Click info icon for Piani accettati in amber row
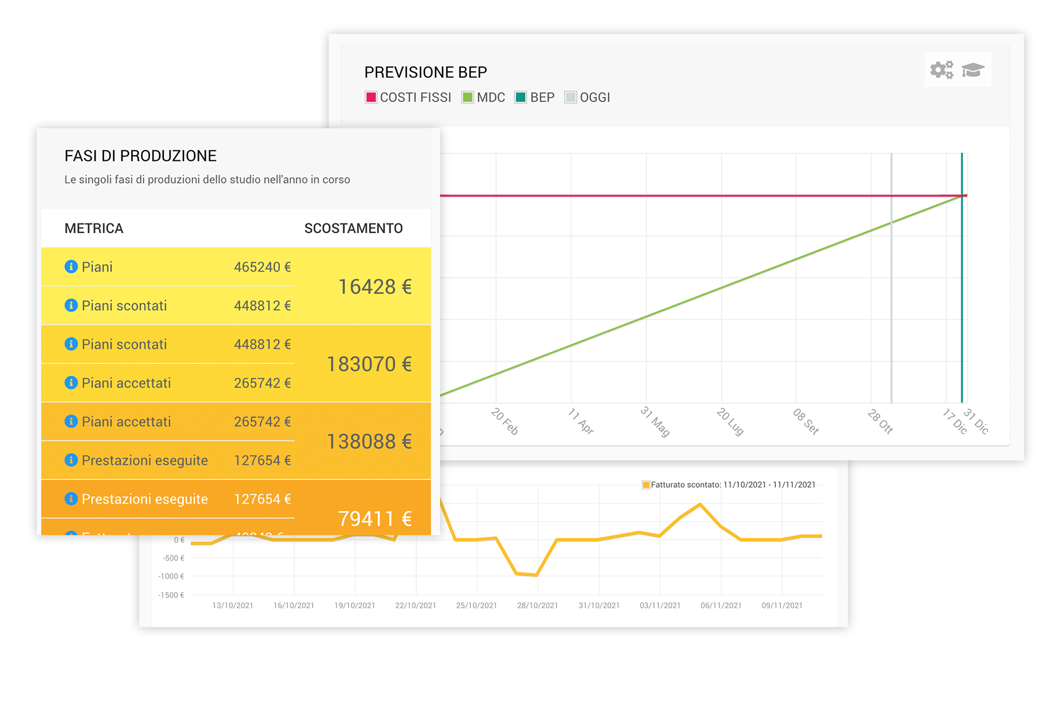This screenshot has height=703, width=1055. tap(71, 421)
